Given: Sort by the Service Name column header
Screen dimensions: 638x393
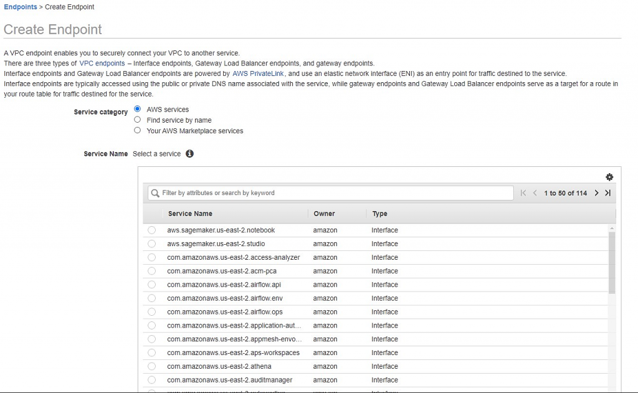Looking at the screenshot, I should tap(190, 214).
